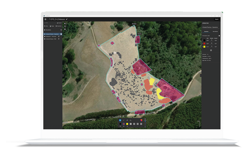251x167 pixels.
Task: Expand the first map layer tool chevron
Action: 67,23
